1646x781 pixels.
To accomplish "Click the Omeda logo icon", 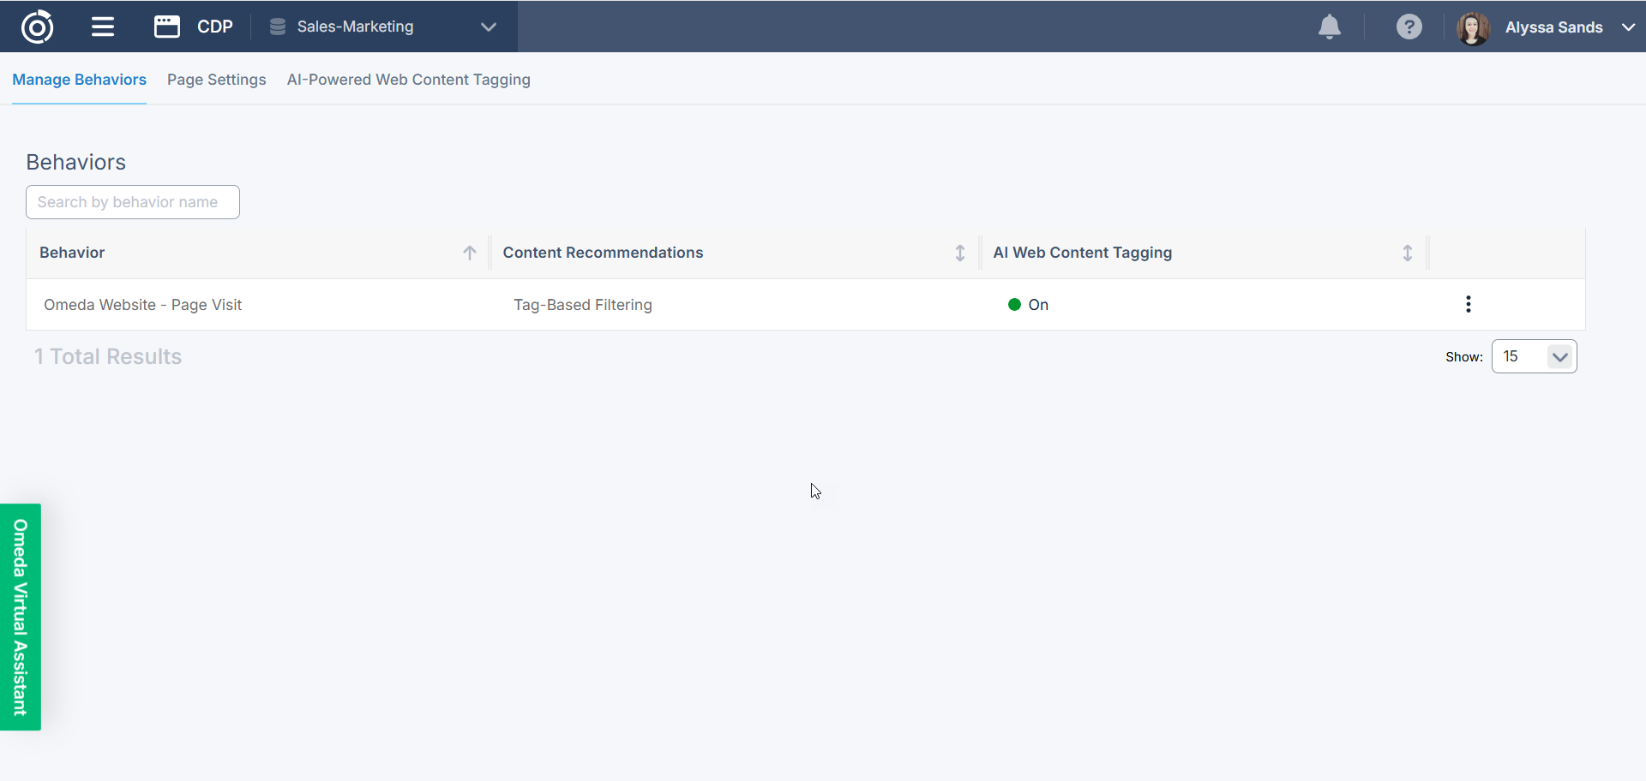I will [x=37, y=27].
